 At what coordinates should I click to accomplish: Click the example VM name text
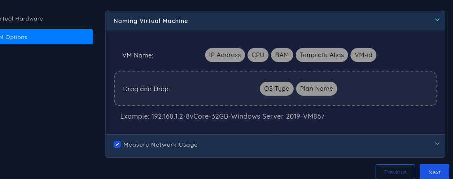pos(222,117)
